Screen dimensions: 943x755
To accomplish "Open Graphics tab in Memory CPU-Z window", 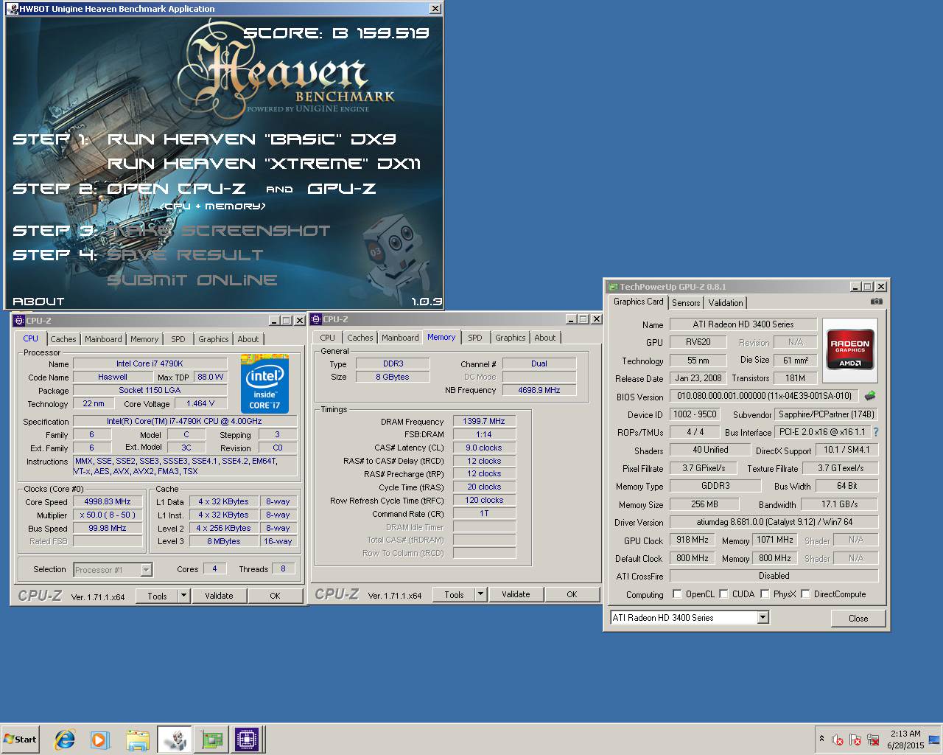I will [x=511, y=338].
